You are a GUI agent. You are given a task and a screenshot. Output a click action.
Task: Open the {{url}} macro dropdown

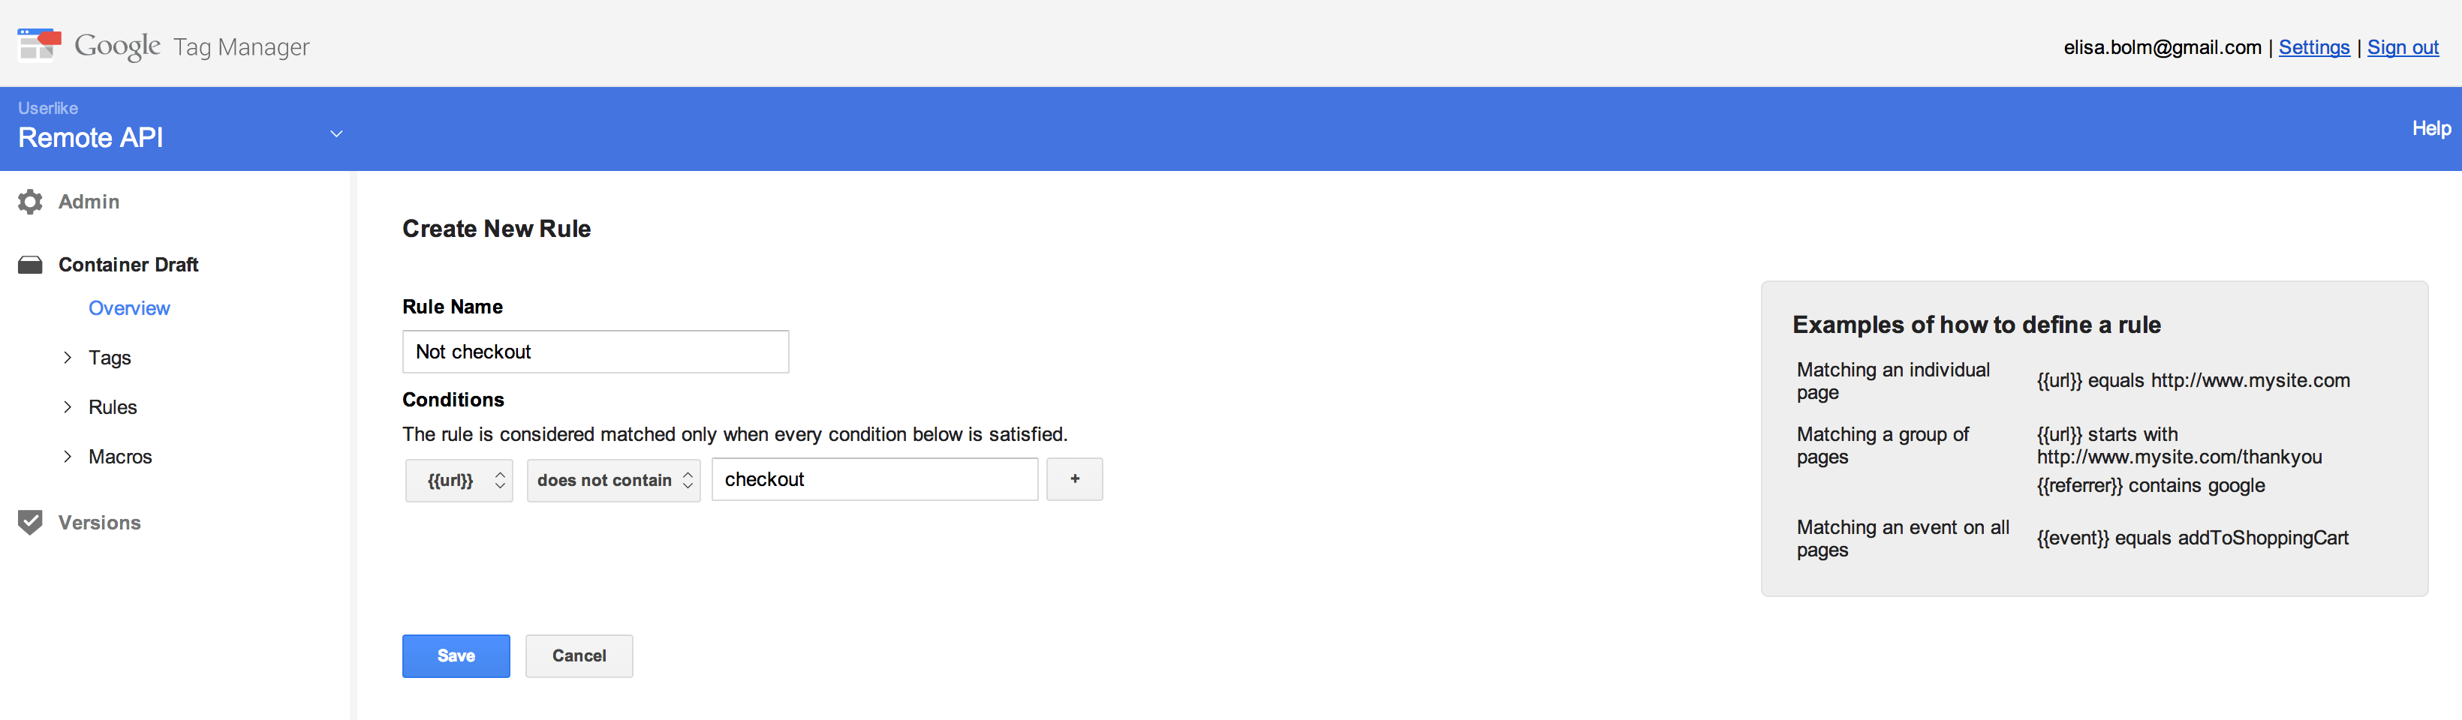[x=459, y=480]
